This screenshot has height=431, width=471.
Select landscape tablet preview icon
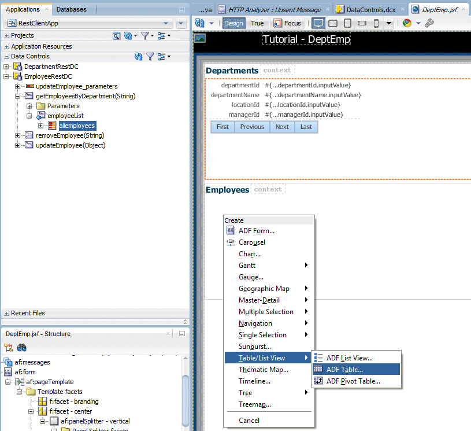[333, 23]
